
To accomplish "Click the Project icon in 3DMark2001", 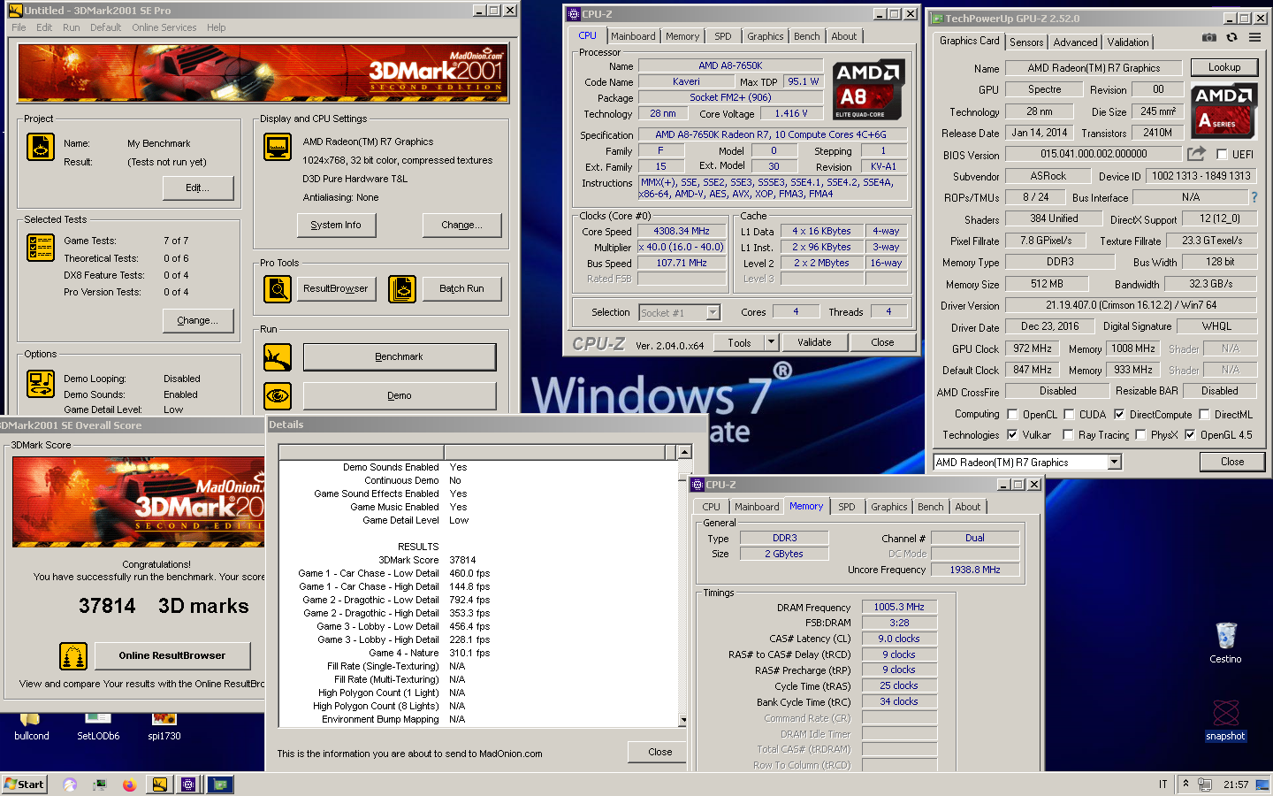I will (41, 147).
